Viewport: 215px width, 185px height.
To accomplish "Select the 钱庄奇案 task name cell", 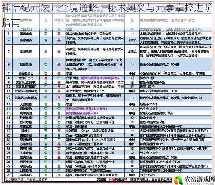I will click(x=26, y=135).
